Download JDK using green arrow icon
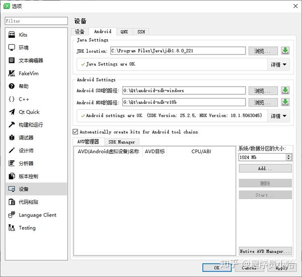This screenshot has height=277, width=302. 285,51
